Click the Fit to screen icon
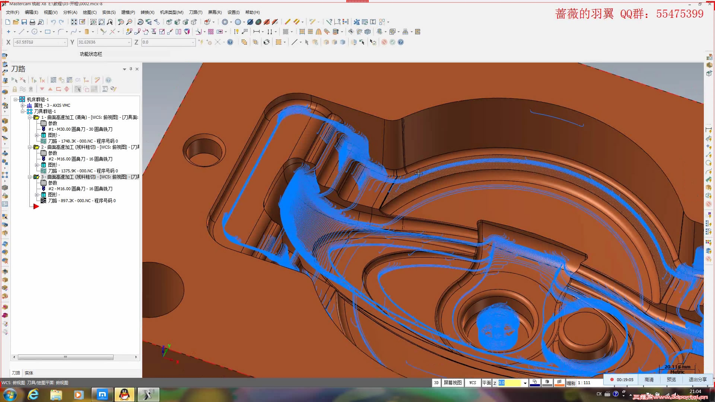Screen dimensions: 715x402 click(x=74, y=22)
